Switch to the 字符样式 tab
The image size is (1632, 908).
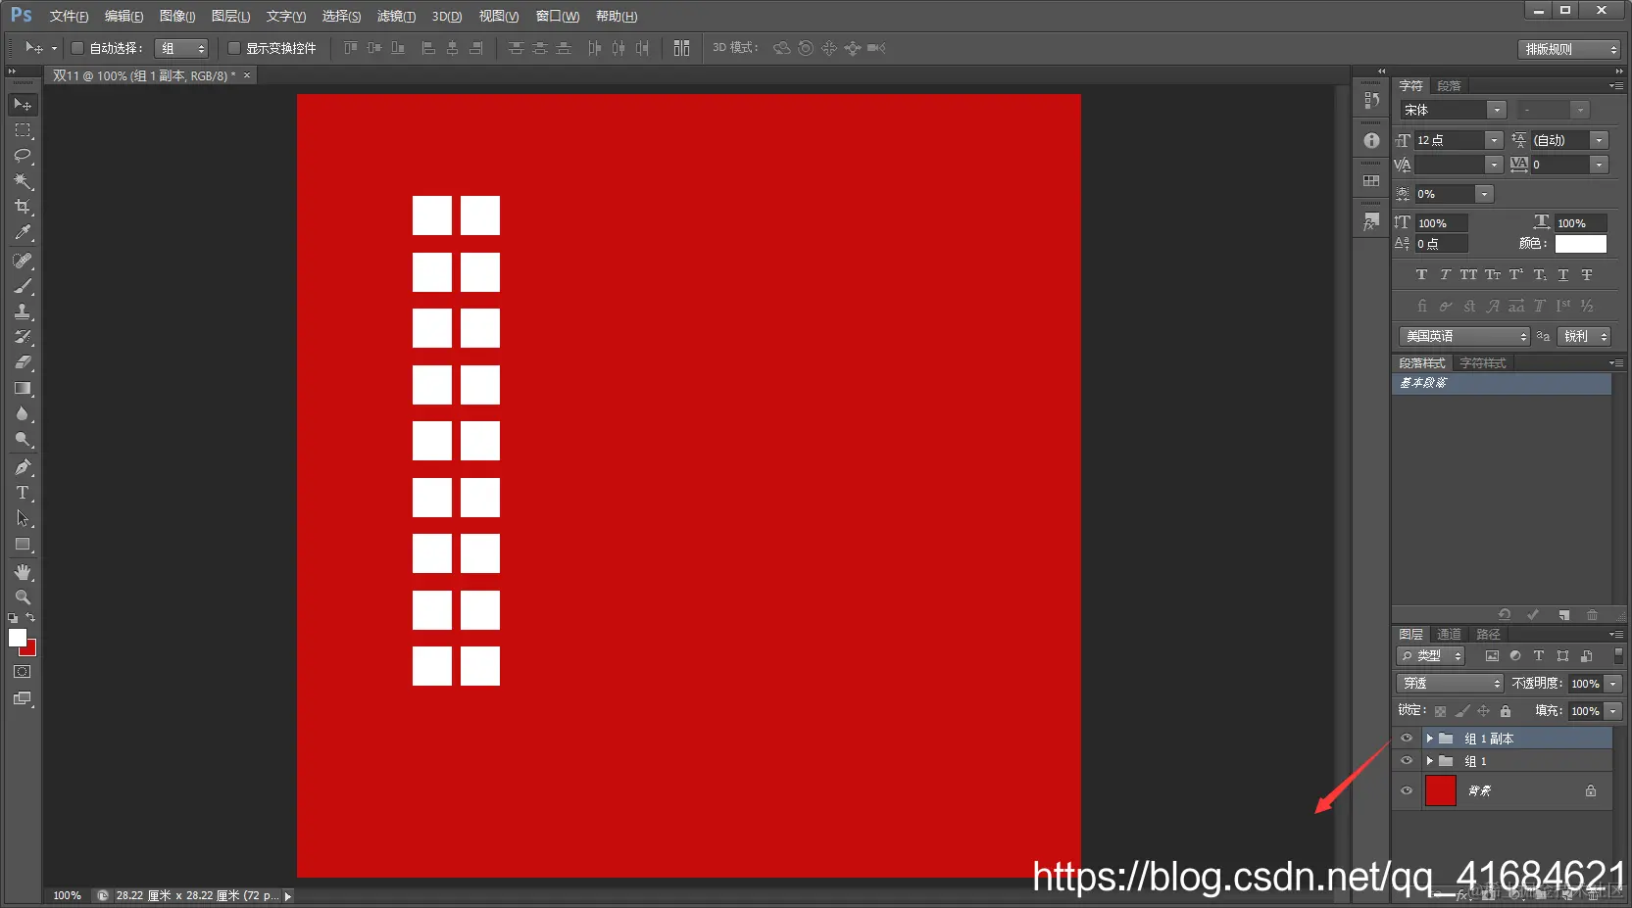tap(1482, 363)
